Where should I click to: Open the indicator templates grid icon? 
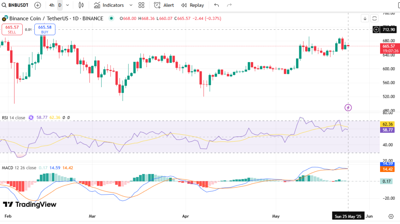point(141,5)
